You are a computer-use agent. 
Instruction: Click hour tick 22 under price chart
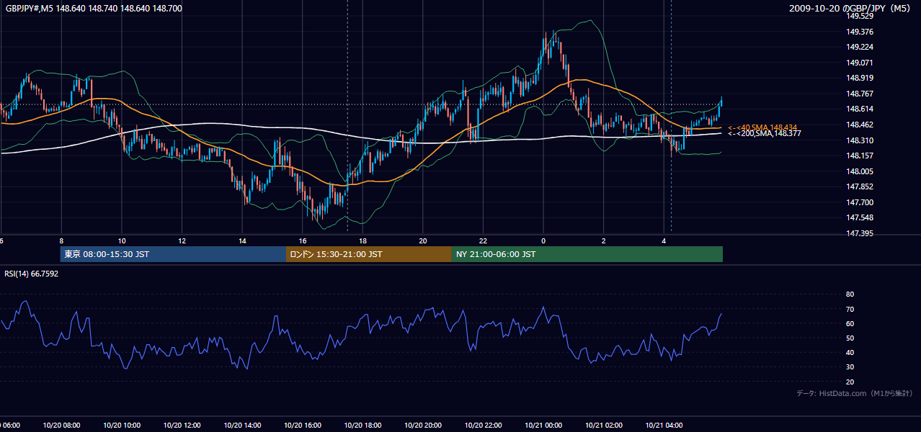click(x=483, y=240)
